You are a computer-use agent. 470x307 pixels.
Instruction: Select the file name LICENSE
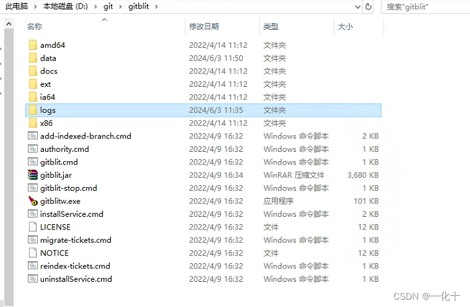point(55,227)
